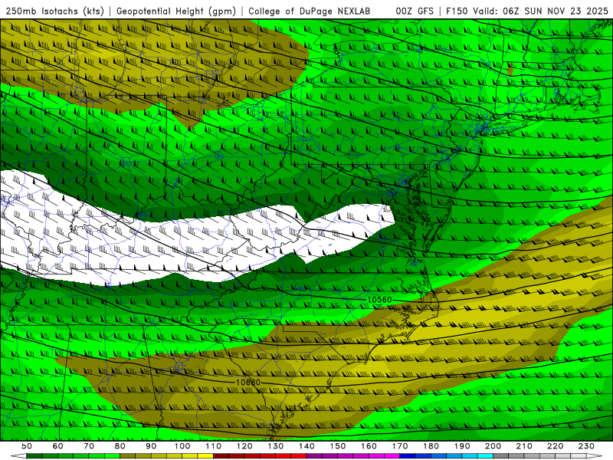Image resolution: width=613 pixels, height=460 pixels.
Task: Click the "College of DuPage NEXLAB" label
Action: click(310, 11)
